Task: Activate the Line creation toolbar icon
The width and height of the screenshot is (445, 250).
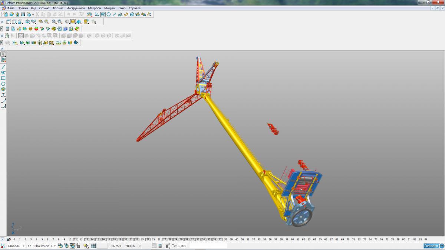Action: click(x=103, y=14)
